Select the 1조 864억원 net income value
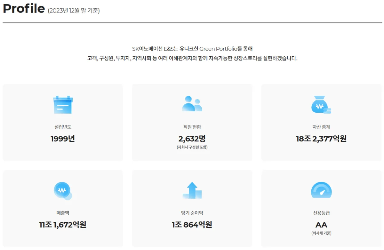The width and height of the screenshot is (384, 250). (x=192, y=224)
